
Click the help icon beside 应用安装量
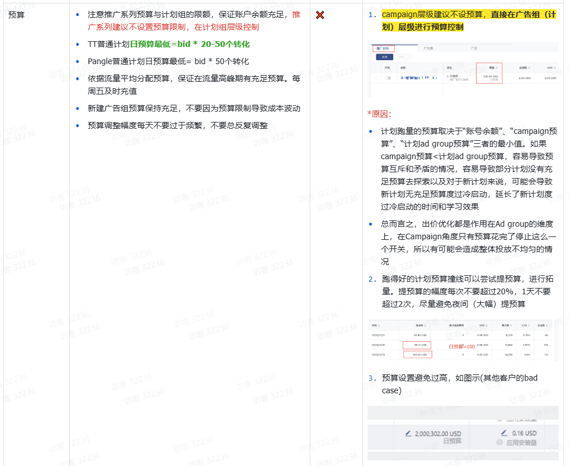click(x=500, y=443)
